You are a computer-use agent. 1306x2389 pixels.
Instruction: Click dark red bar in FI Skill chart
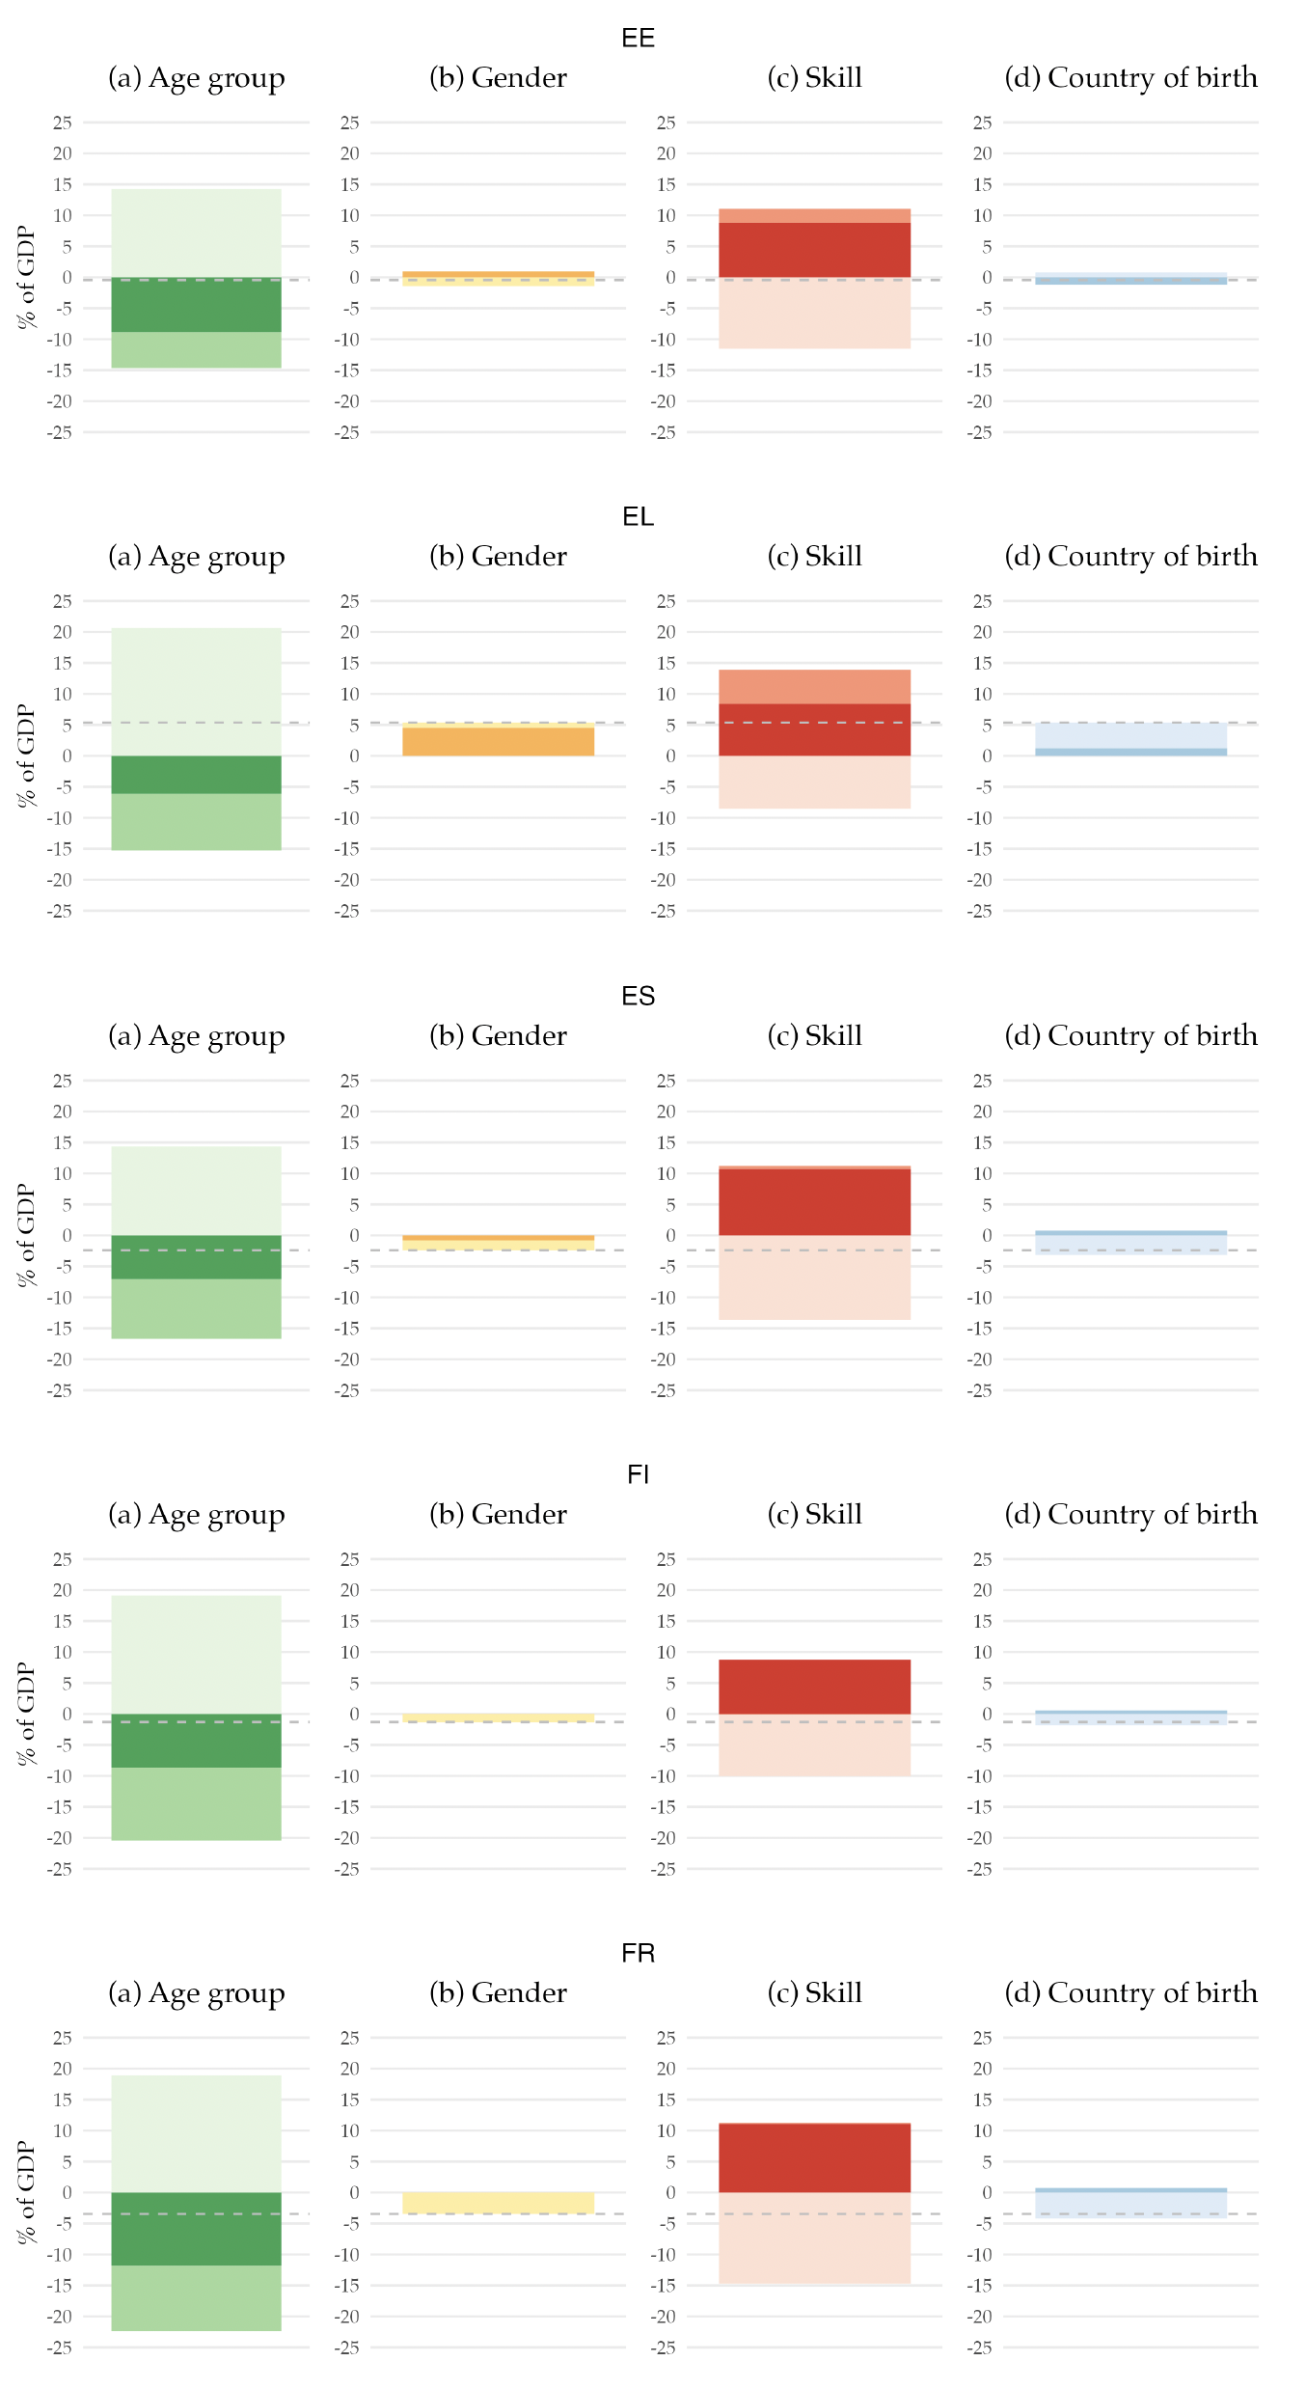click(x=814, y=1687)
